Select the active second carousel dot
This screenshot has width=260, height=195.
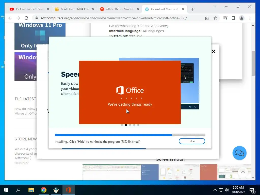tap(126, 125)
